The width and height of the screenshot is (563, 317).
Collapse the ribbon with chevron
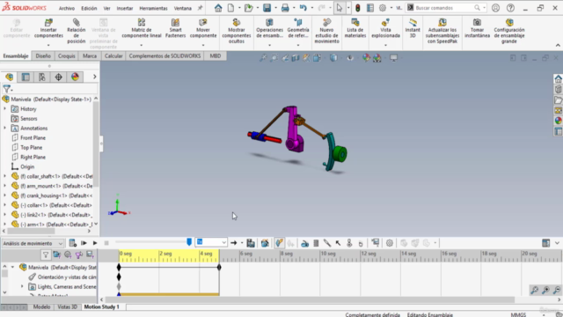558,45
